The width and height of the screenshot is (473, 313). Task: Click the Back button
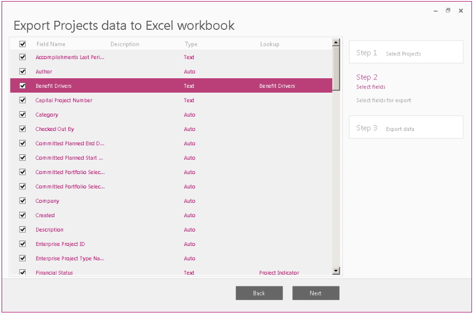(x=259, y=293)
